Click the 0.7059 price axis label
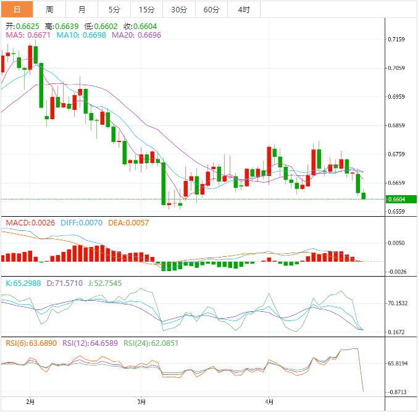 click(396, 69)
